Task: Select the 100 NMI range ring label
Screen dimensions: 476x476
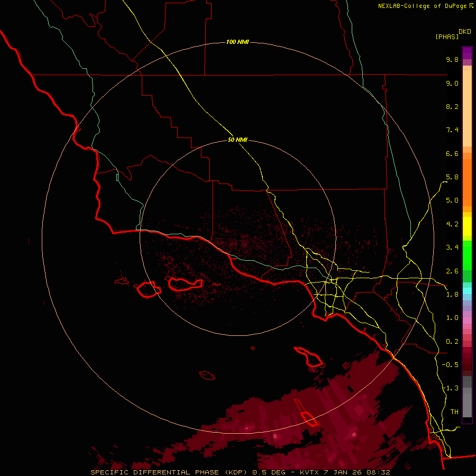Action: click(x=237, y=42)
